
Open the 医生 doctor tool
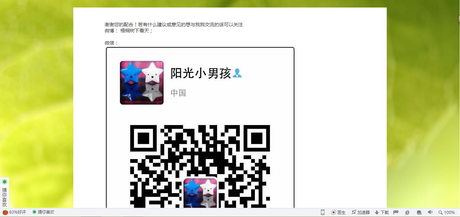point(338,212)
